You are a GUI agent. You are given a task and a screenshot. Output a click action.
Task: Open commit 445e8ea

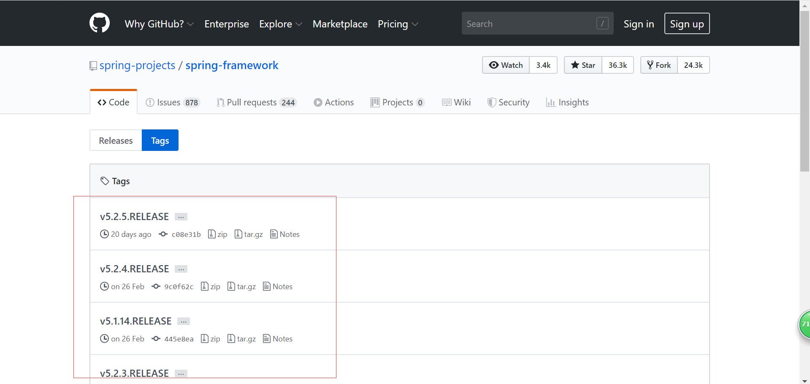coord(179,339)
